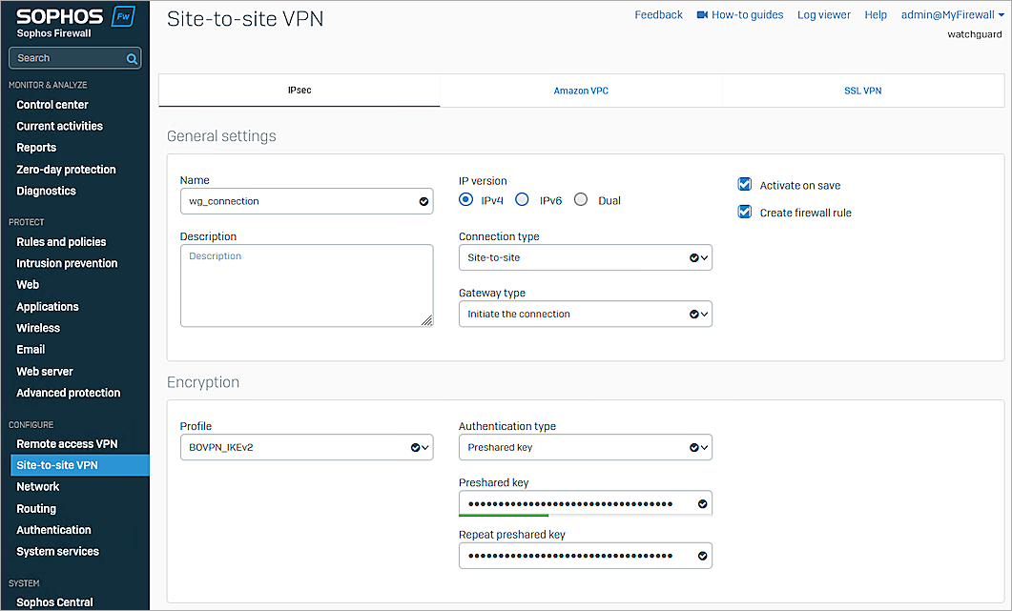The height and width of the screenshot is (611, 1012).
Task: Go to Rules and policies in sidebar
Action: pos(61,242)
